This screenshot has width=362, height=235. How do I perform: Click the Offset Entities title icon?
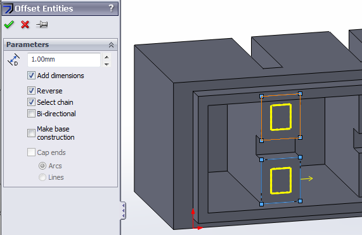(8, 8)
